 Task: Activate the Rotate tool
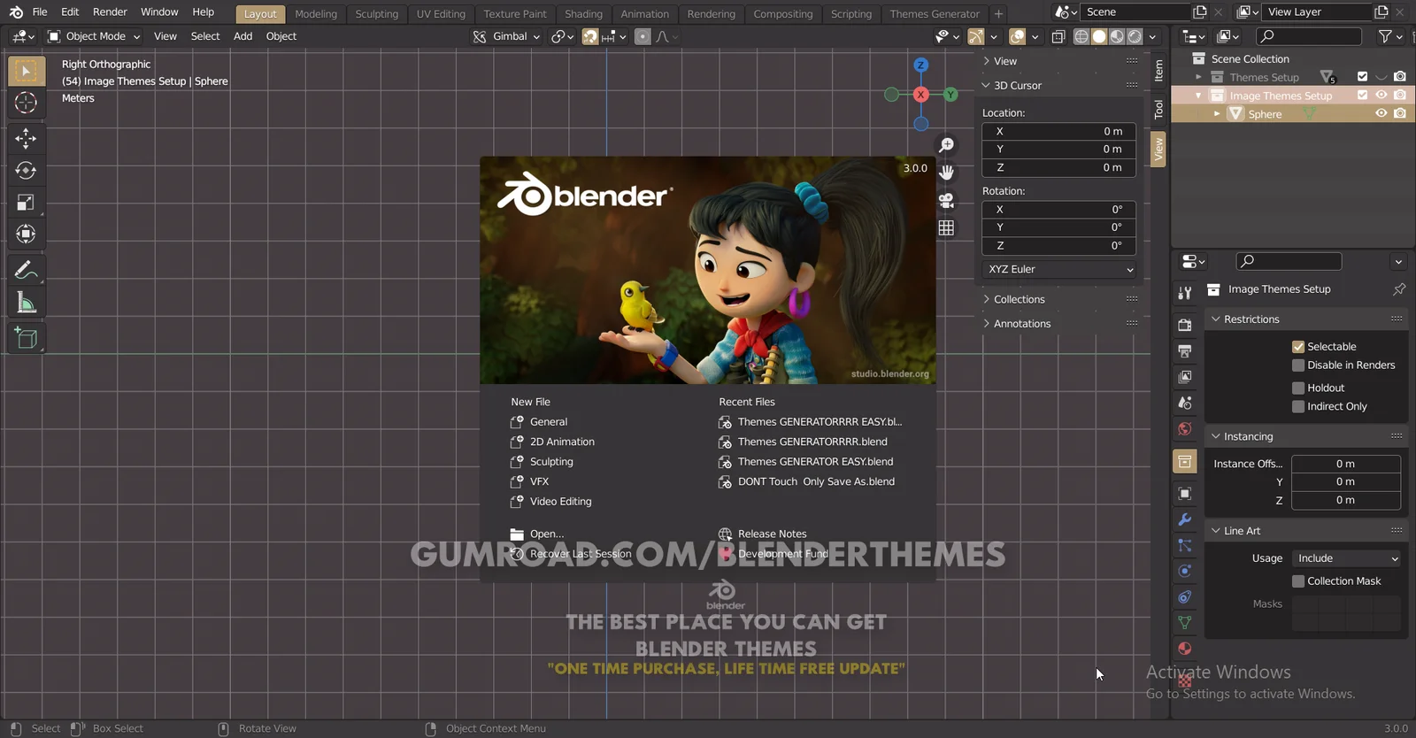click(x=26, y=170)
